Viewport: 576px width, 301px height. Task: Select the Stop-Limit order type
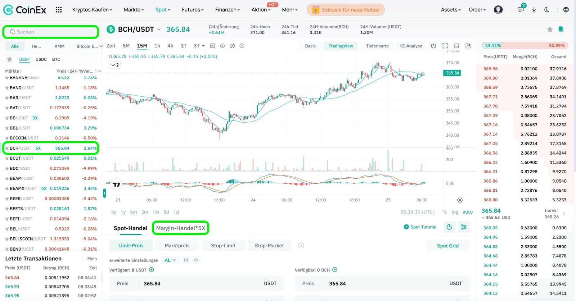[223, 246]
